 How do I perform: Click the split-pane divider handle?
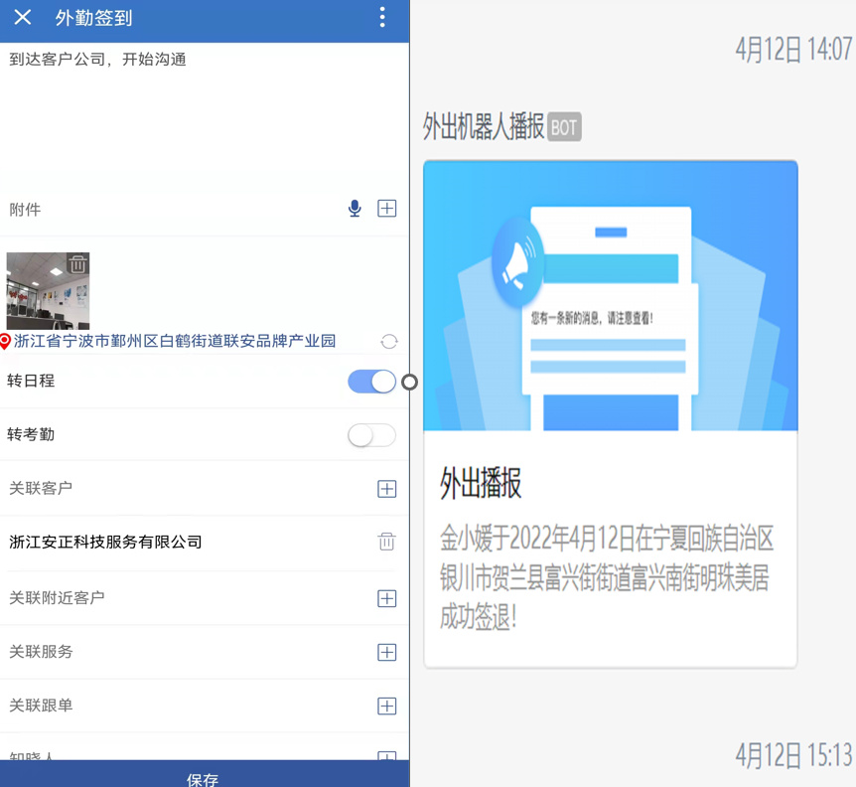click(409, 382)
